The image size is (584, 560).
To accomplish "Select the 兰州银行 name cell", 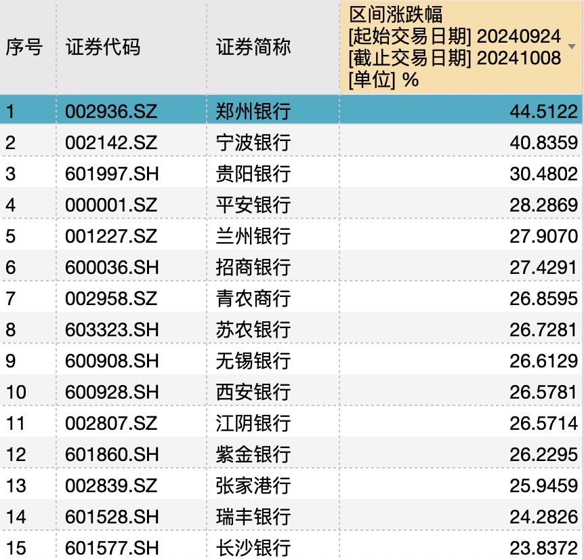I will [x=253, y=236].
